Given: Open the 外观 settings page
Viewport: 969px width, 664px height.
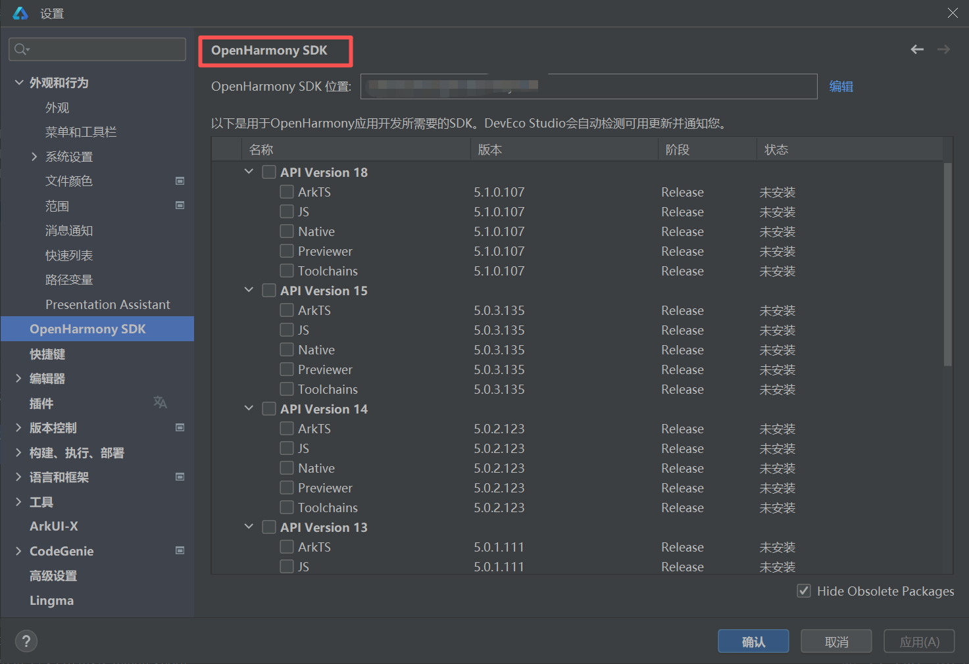Looking at the screenshot, I should (57, 107).
